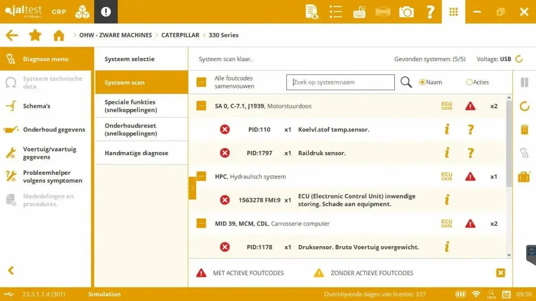
Task: Open the on-screen keyboard icon
Action: pyautogui.click(x=359, y=12)
